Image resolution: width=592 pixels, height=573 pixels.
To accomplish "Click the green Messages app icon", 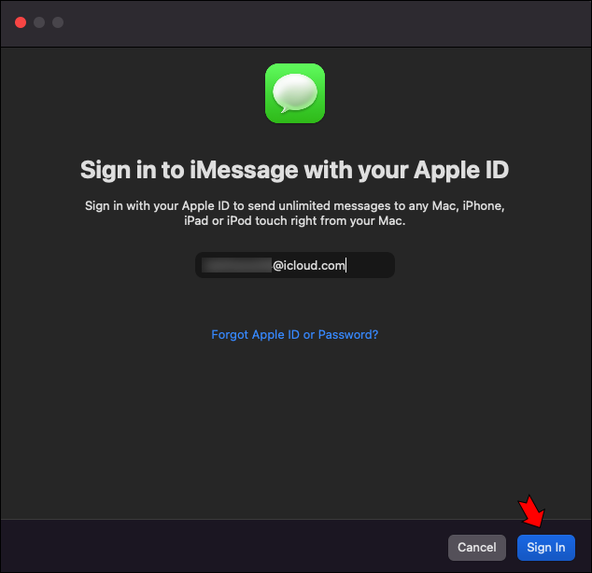I will tap(295, 93).
